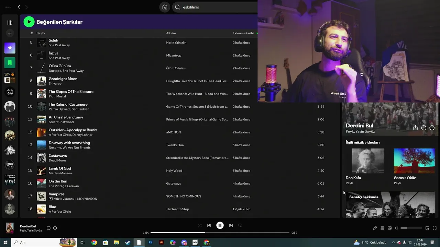Open the Sanatçı hakkında artist card
This screenshot has width=440, height=247.
(390, 204)
